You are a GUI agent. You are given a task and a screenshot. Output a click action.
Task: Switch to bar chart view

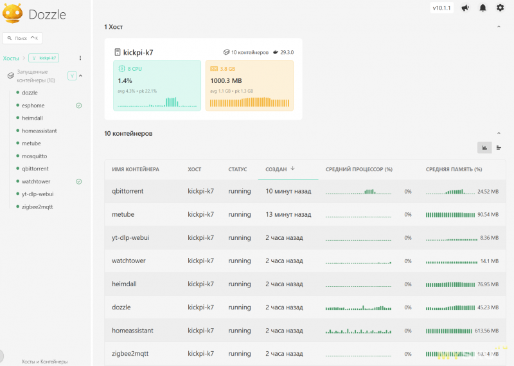click(484, 148)
